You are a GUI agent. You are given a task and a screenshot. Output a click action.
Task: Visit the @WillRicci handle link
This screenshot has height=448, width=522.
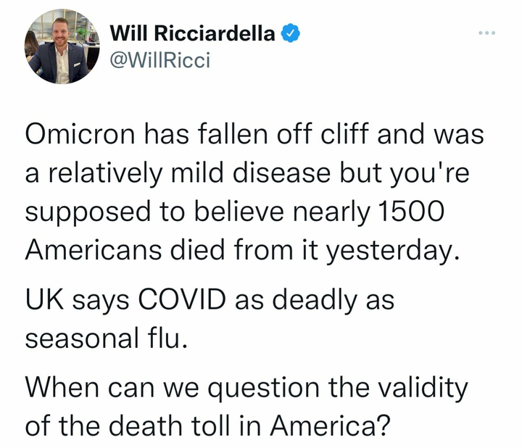[159, 59]
